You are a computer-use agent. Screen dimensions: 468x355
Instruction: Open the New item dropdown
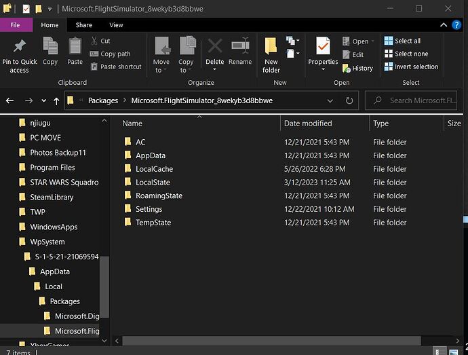(x=292, y=40)
